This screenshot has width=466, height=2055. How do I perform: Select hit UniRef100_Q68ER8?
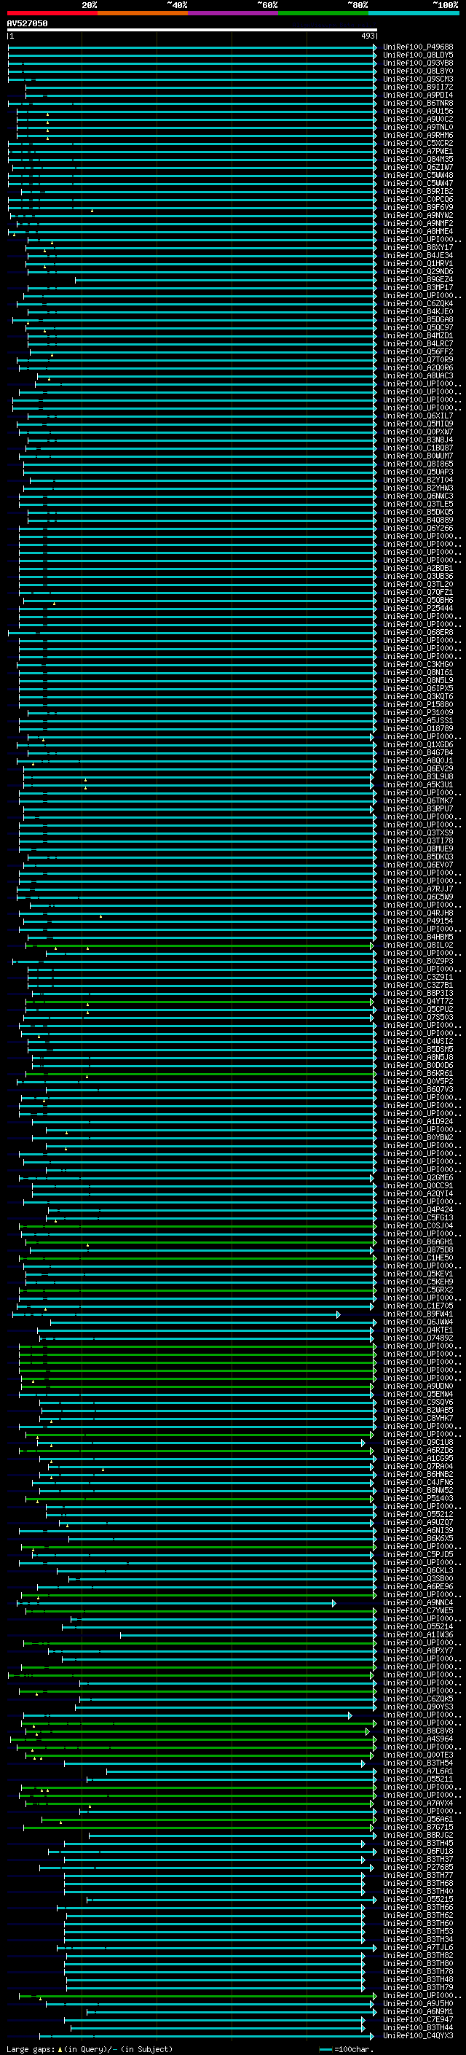[418, 632]
